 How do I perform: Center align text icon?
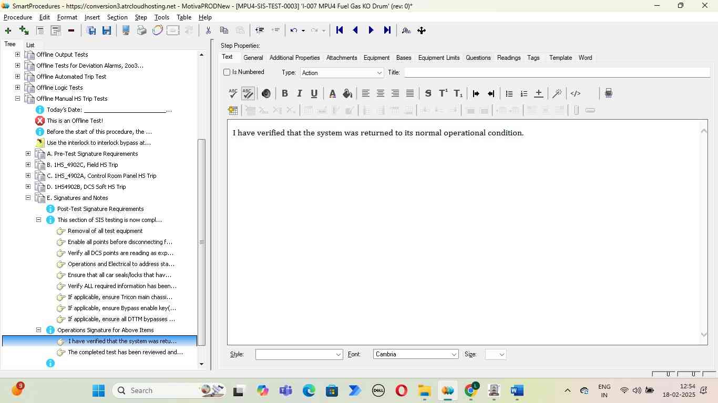point(381,93)
